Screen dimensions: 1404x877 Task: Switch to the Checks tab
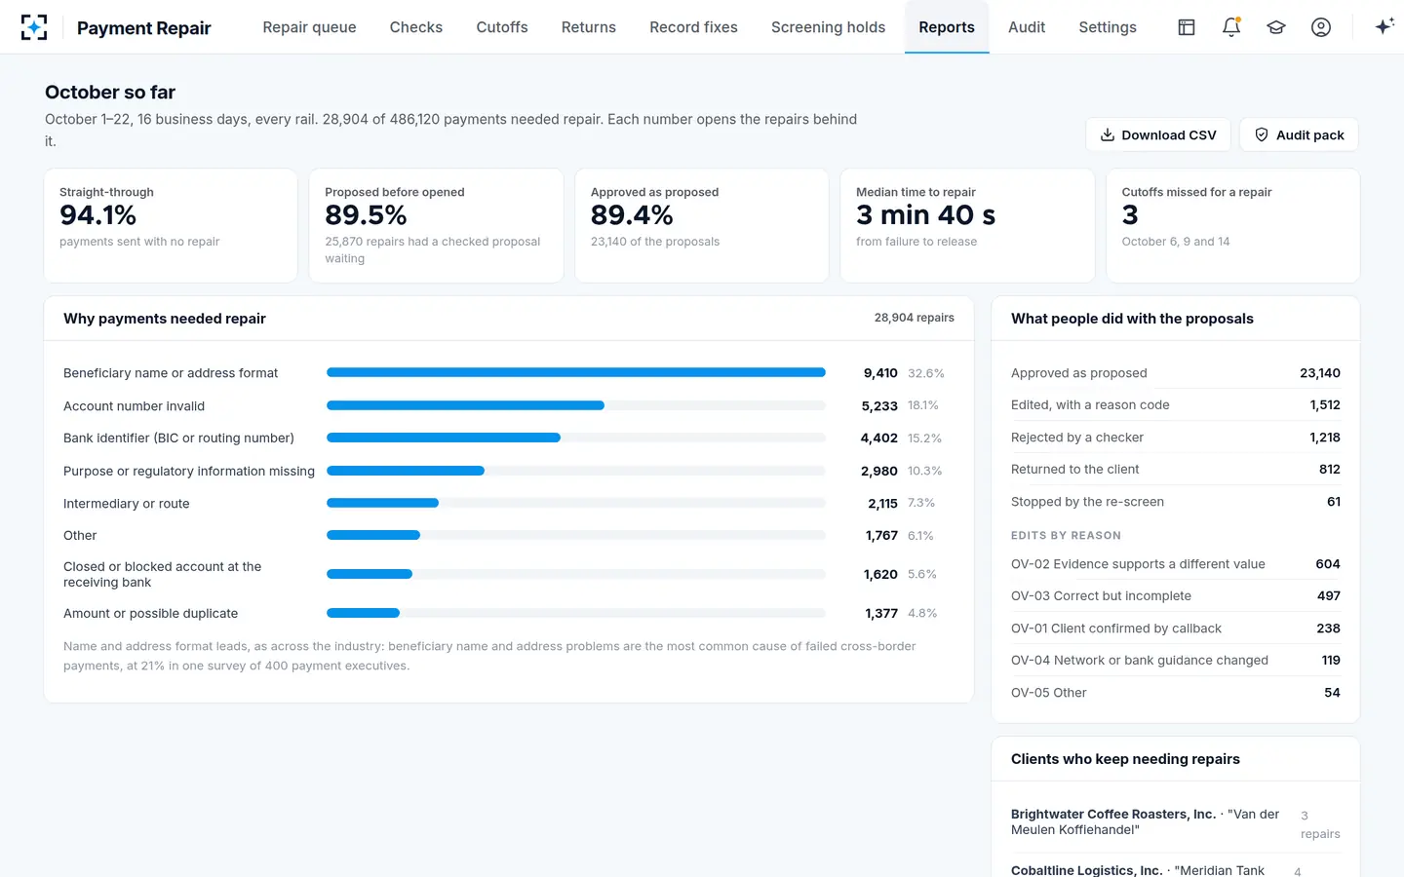(416, 27)
